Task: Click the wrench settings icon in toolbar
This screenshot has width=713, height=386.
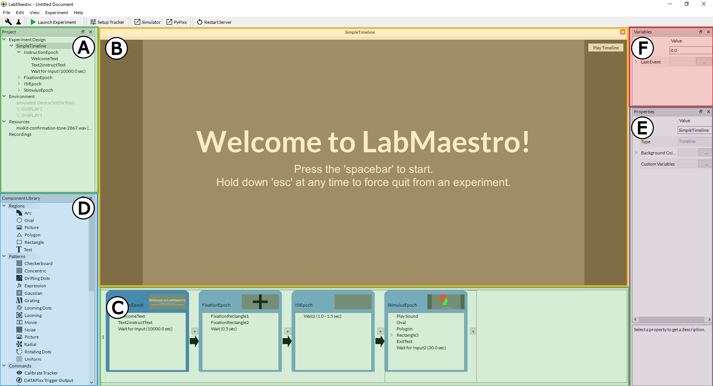Action: (x=8, y=22)
